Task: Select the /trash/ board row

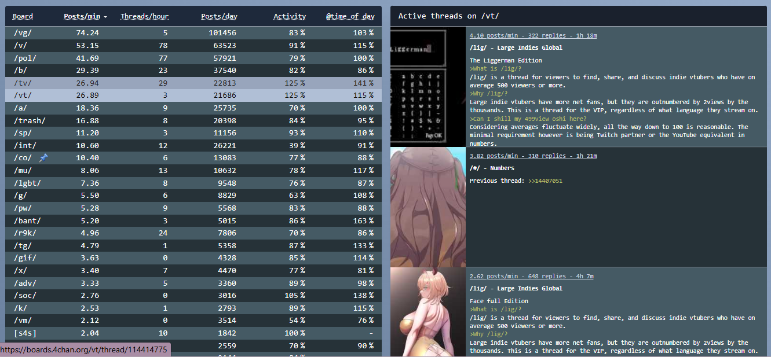Action: 193,120
